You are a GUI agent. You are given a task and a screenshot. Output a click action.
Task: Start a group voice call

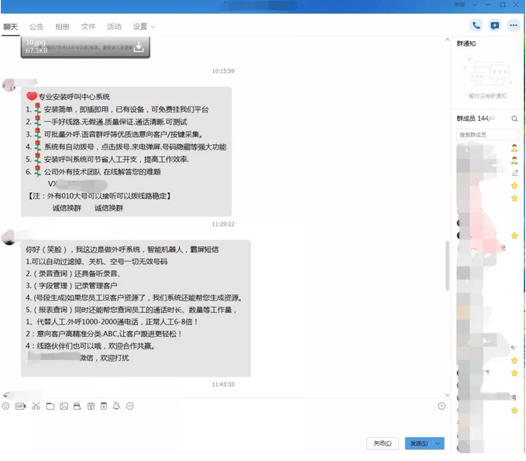pyautogui.click(x=476, y=26)
